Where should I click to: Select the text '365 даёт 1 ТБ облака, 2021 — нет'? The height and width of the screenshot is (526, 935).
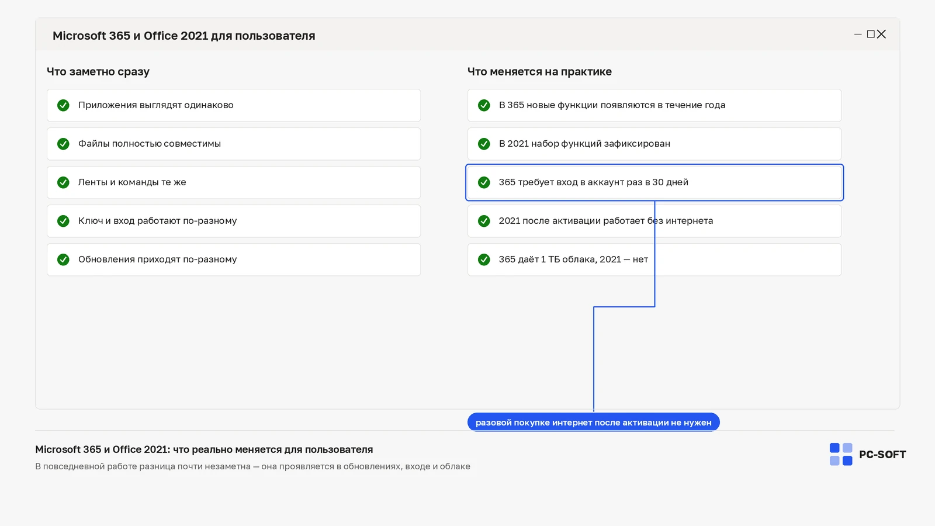(x=573, y=259)
